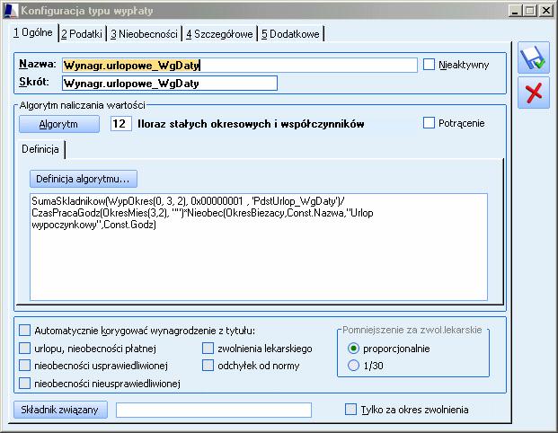This screenshot has width=558, height=433.
Task: Minimize the Konfiguracja typu wypłaty window
Action: [515, 11]
